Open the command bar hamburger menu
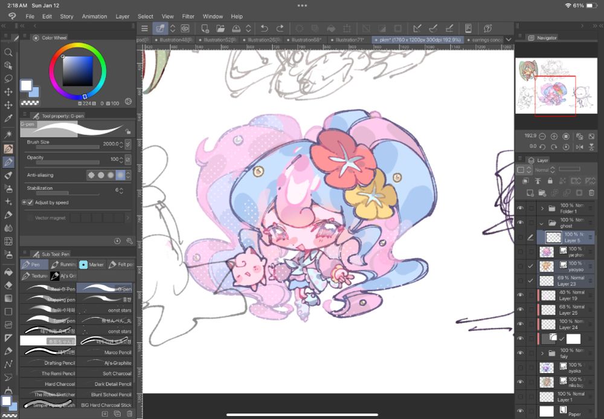Image resolution: width=604 pixels, height=419 pixels. tap(144, 28)
